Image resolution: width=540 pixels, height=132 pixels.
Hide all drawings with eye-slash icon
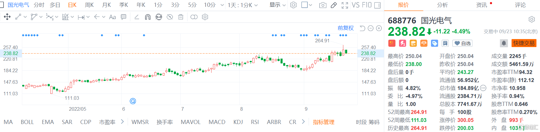170,17
